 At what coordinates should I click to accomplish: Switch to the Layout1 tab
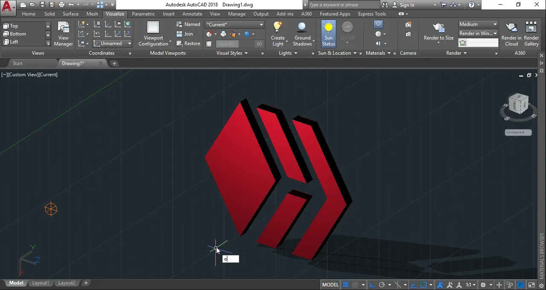click(41, 283)
